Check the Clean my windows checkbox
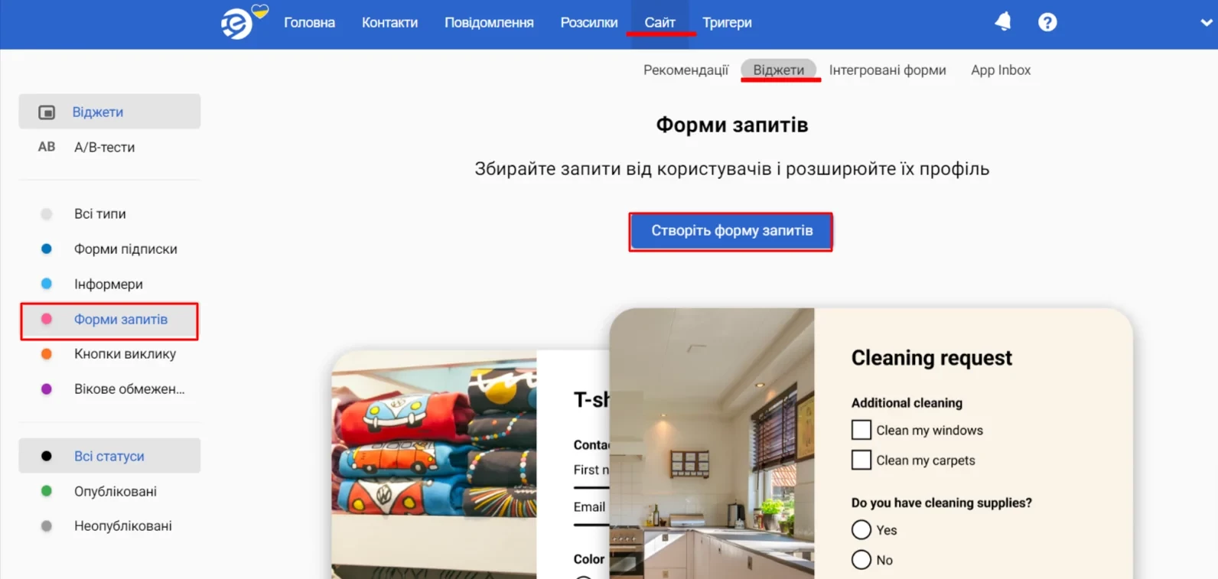Viewport: 1218px width, 579px height. pos(861,430)
